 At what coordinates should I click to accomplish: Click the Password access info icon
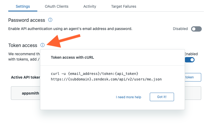pyautogui.click(x=50, y=20)
